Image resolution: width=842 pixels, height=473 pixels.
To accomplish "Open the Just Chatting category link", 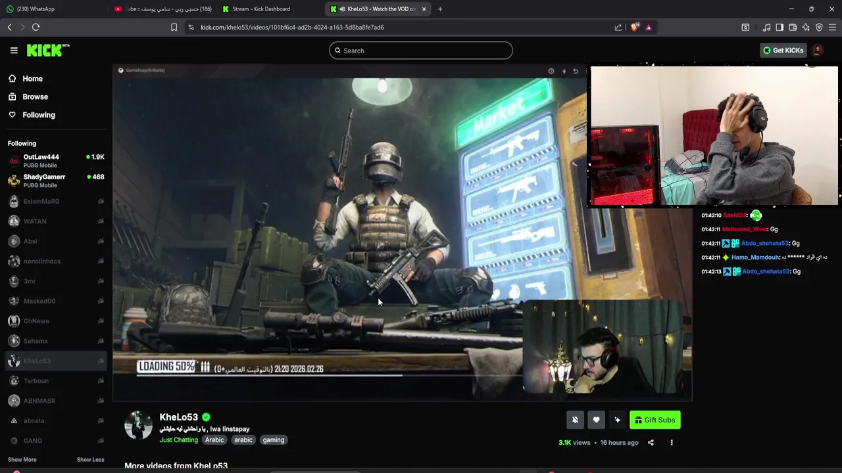I will click(x=178, y=440).
